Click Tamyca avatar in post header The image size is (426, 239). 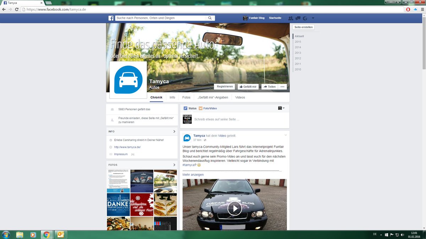187,138
